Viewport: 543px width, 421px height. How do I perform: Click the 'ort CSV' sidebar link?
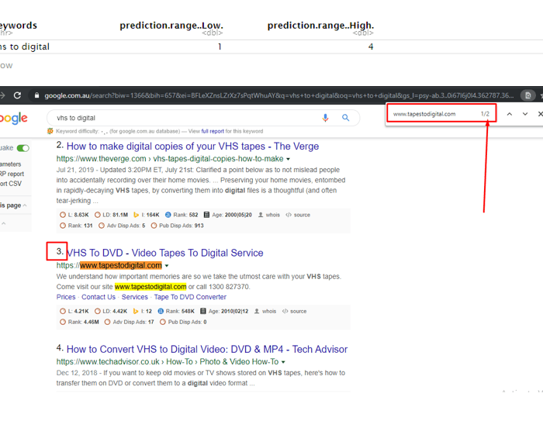click(11, 184)
